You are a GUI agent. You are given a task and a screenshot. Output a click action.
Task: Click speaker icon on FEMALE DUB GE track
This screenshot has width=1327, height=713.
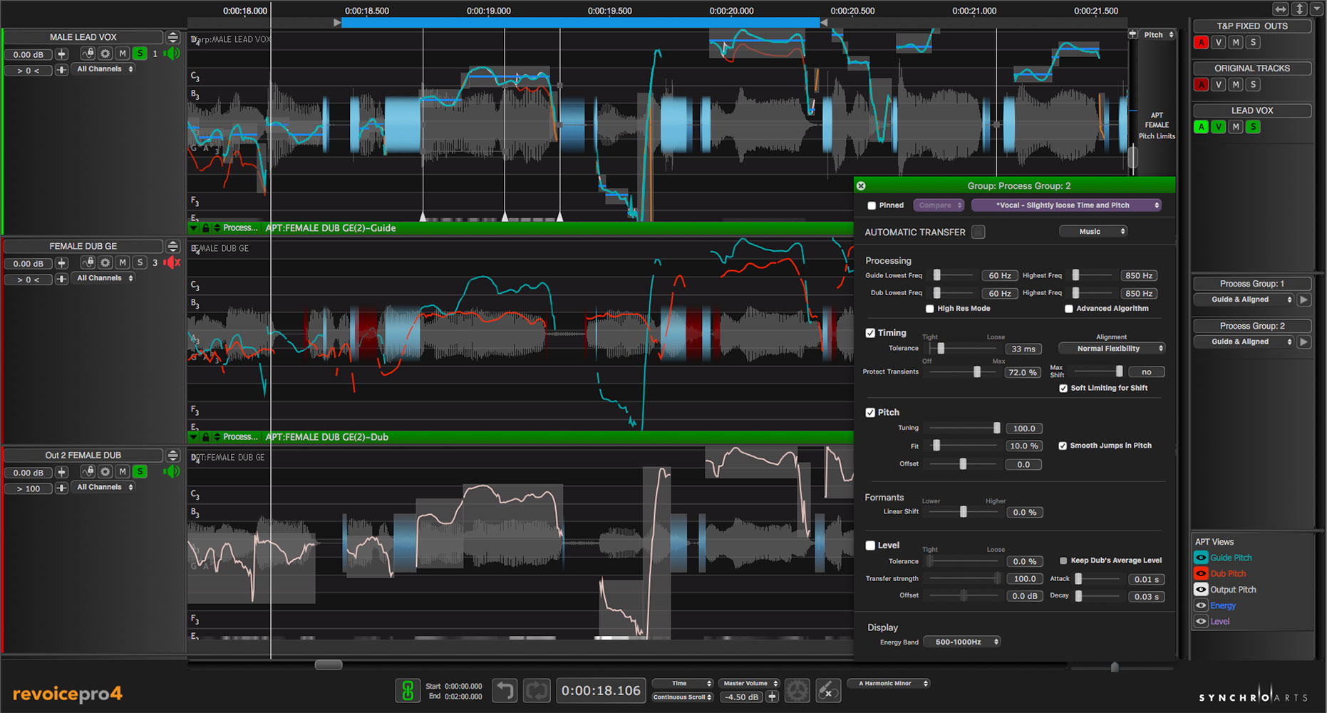pos(172,262)
